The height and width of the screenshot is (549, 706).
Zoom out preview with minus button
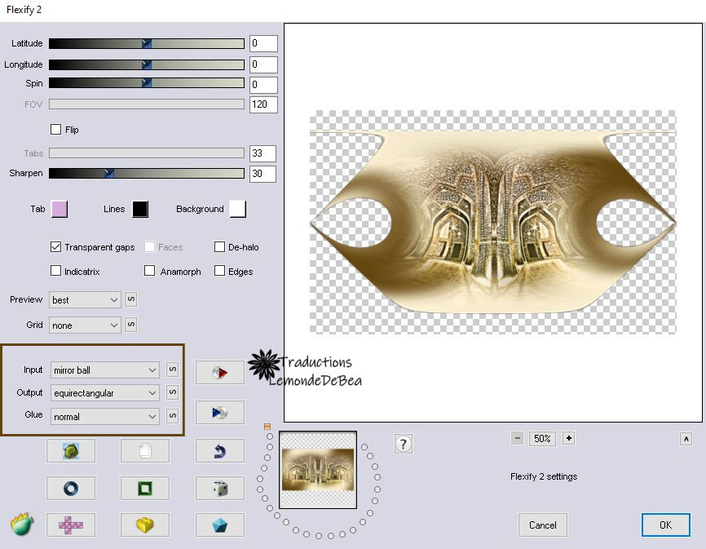pyautogui.click(x=518, y=438)
